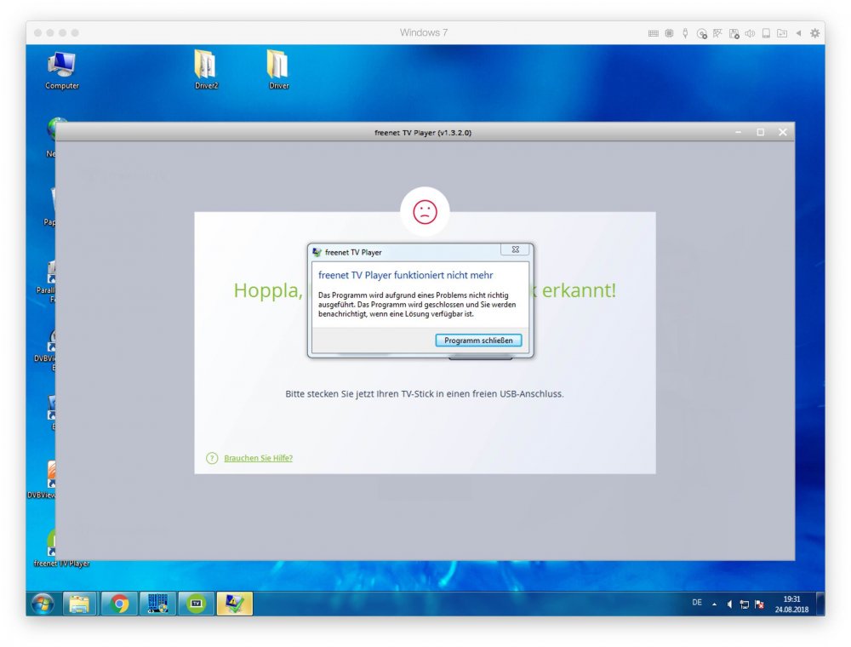Click the Parallels tablet device icon
This screenshot has height=647, width=851.
(x=766, y=33)
